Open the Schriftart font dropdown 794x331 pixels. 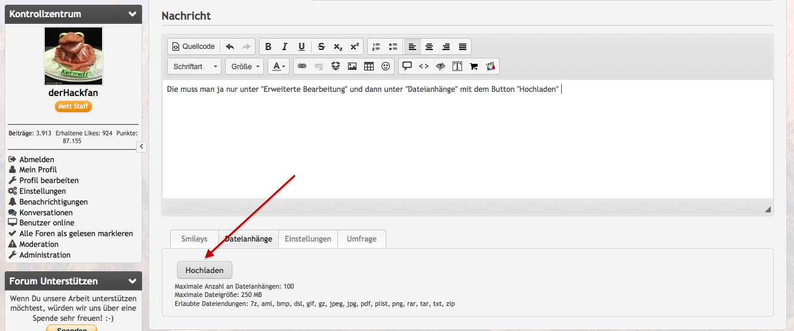[195, 66]
